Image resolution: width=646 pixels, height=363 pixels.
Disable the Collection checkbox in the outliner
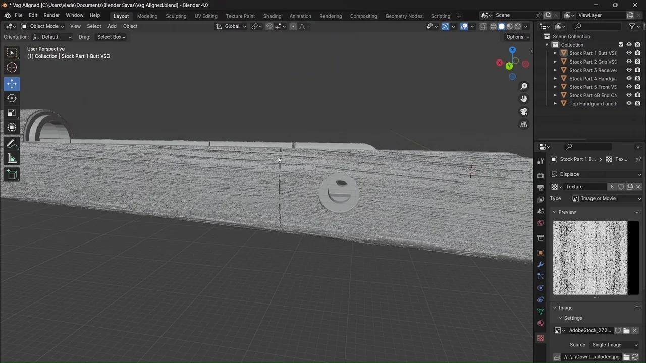[x=621, y=44]
